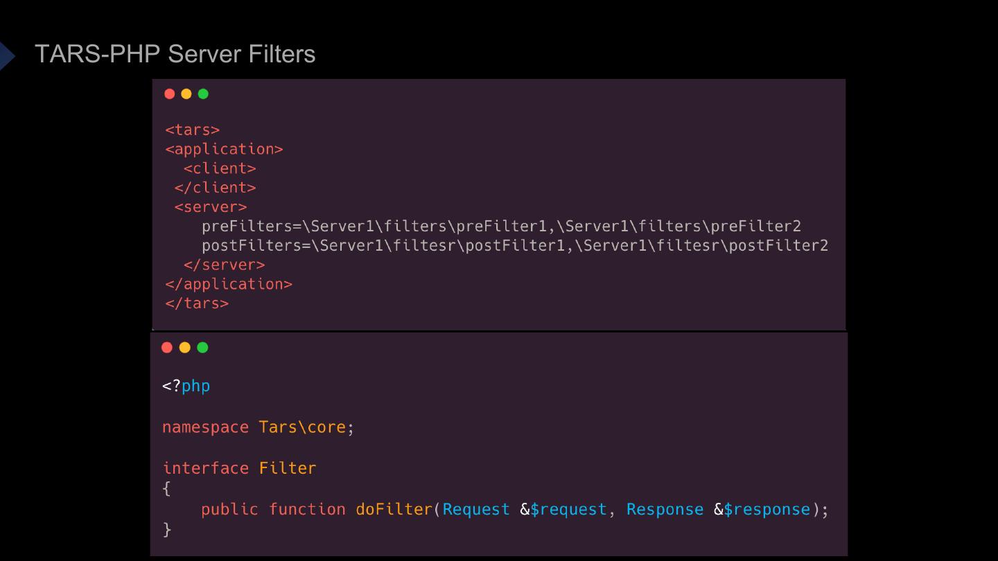Click the yellow dot in the PHP code window
Image resolution: width=998 pixels, height=561 pixels.
click(184, 348)
